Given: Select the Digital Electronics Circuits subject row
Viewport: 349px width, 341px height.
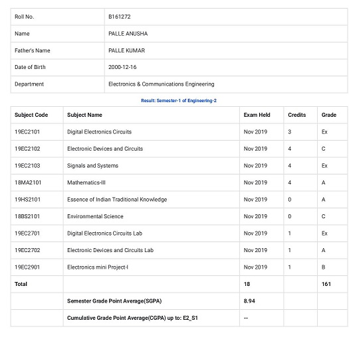Looking at the screenshot, I should pyautogui.click(x=179, y=132).
